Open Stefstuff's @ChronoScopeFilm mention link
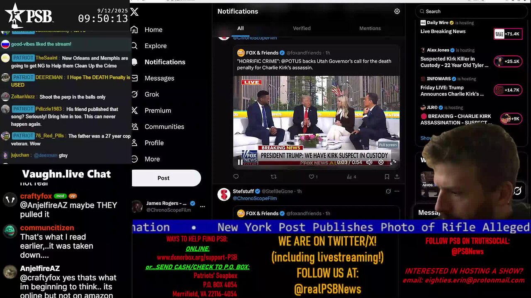 pos(255,198)
